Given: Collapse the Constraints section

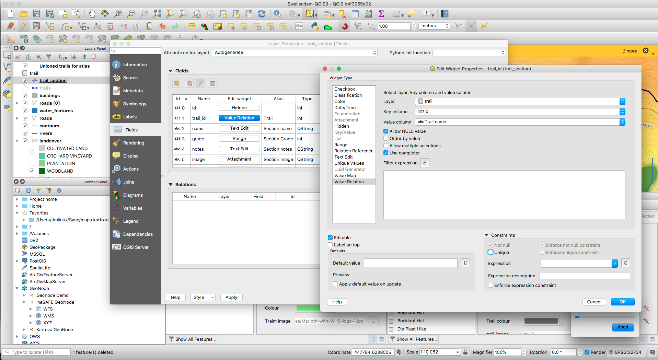Looking at the screenshot, I should (x=486, y=235).
